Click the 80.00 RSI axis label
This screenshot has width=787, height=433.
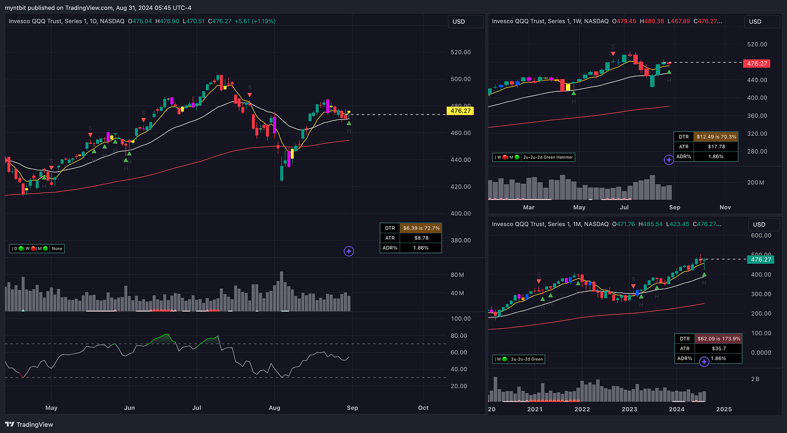click(x=460, y=336)
